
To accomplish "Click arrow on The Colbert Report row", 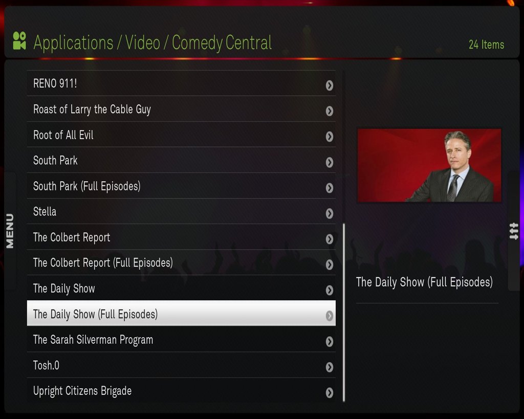I will tap(330, 239).
